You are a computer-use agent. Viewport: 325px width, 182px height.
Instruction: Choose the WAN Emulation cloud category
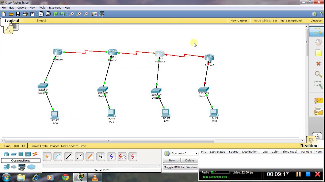(x=14, y=167)
